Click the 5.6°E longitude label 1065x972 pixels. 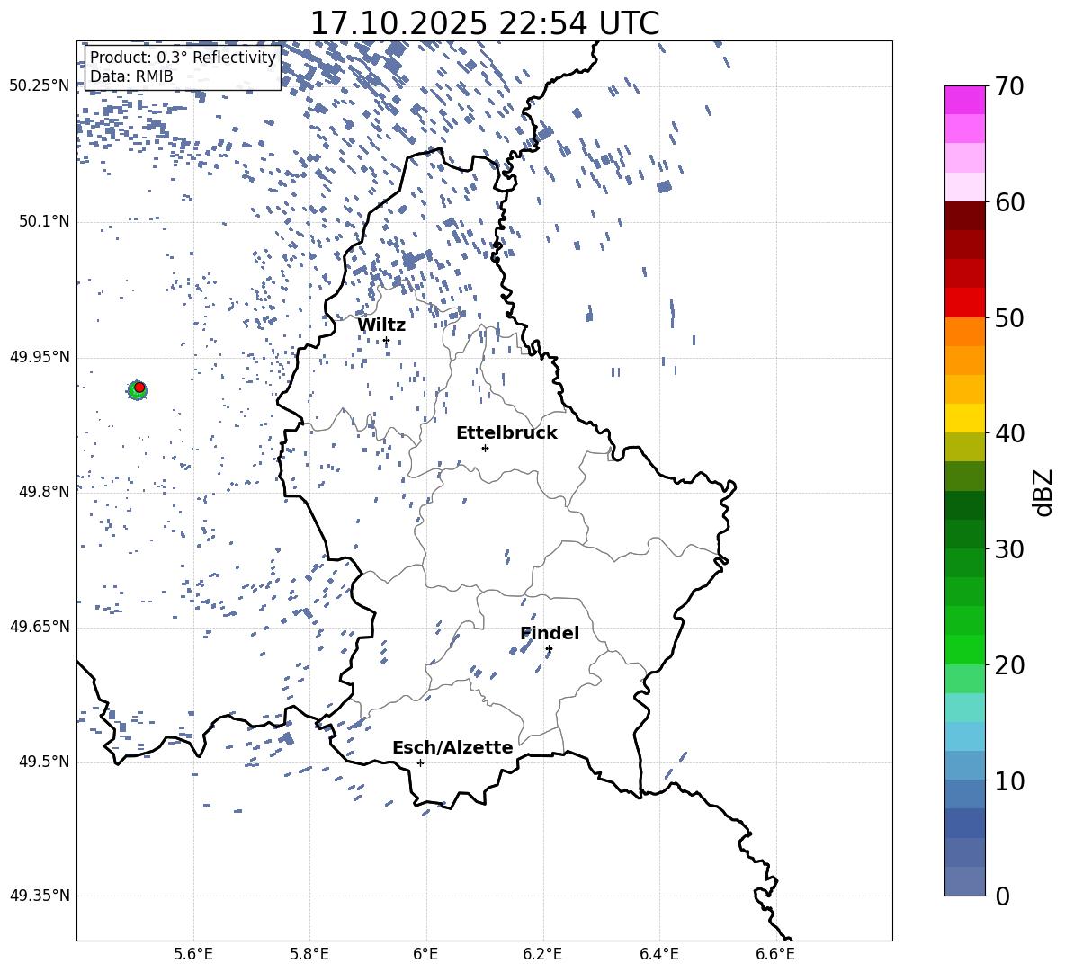pyautogui.click(x=193, y=954)
